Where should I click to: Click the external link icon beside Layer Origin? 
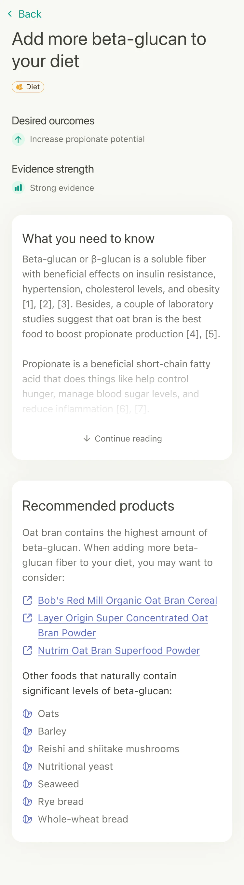(27, 618)
